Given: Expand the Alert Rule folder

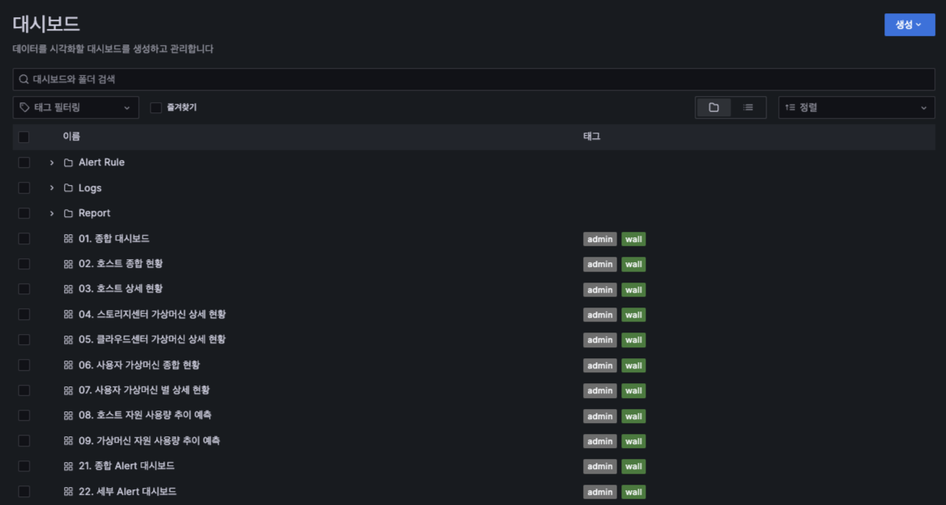Looking at the screenshot, I should (x=52, y=162).
